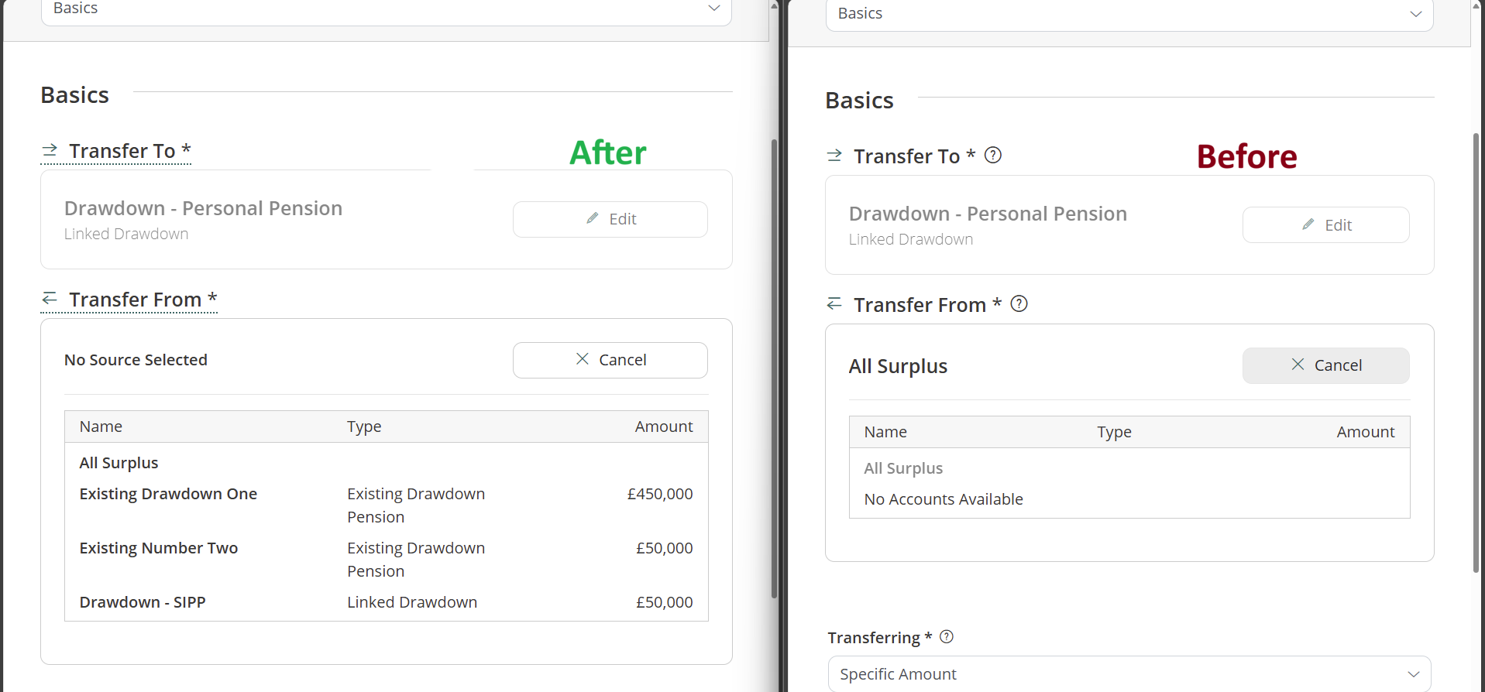Click the Transfer From arrow icon in After panel
Image resolution: width=1485 pixels, height=692 pixels.
[50, 299]
